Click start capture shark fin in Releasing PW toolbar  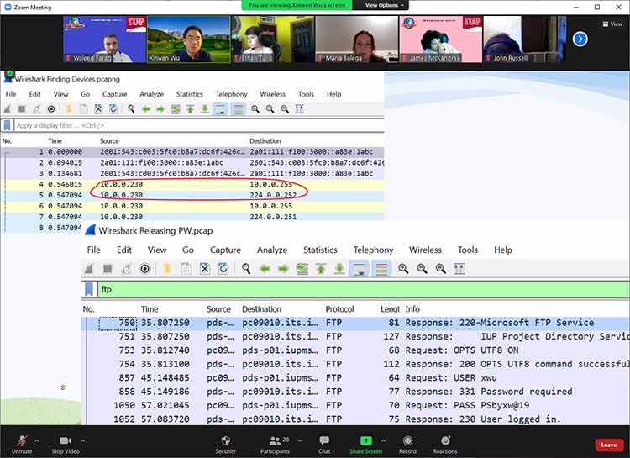(89, 269)
